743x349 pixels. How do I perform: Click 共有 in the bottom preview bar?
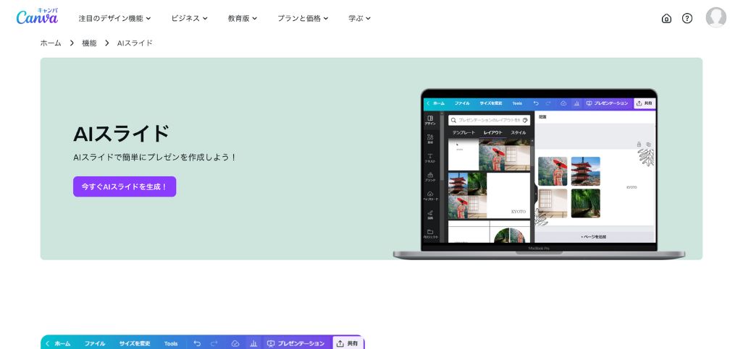click(x=348, y=344)
